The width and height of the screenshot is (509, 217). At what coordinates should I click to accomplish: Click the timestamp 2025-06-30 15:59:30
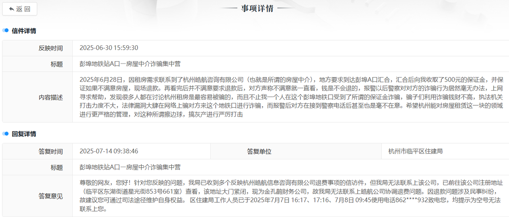[109, 48]
